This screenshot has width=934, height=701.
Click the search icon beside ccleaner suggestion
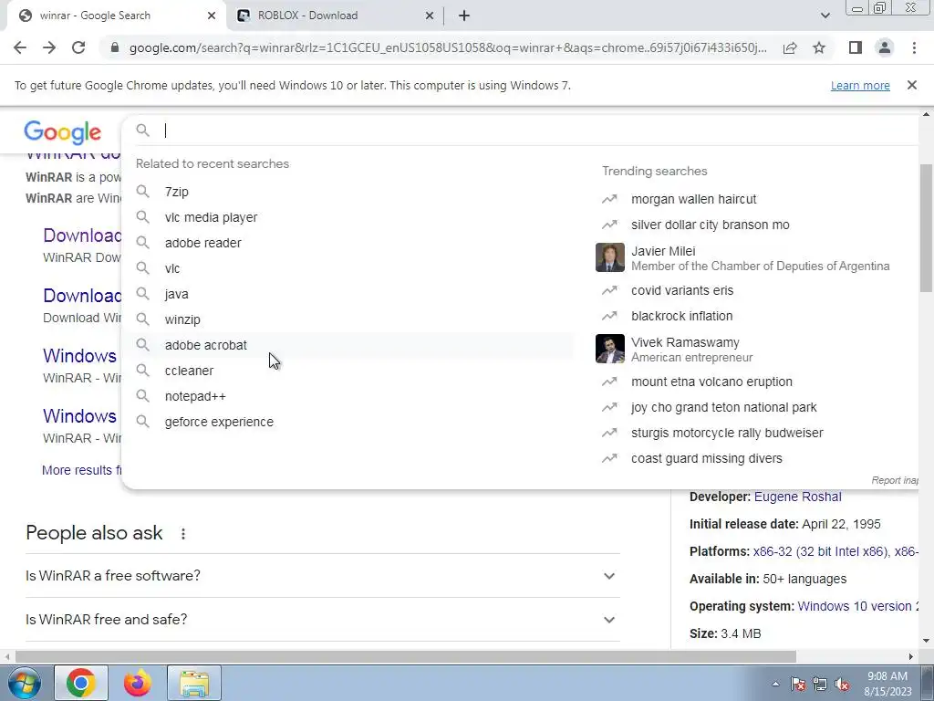143,371
